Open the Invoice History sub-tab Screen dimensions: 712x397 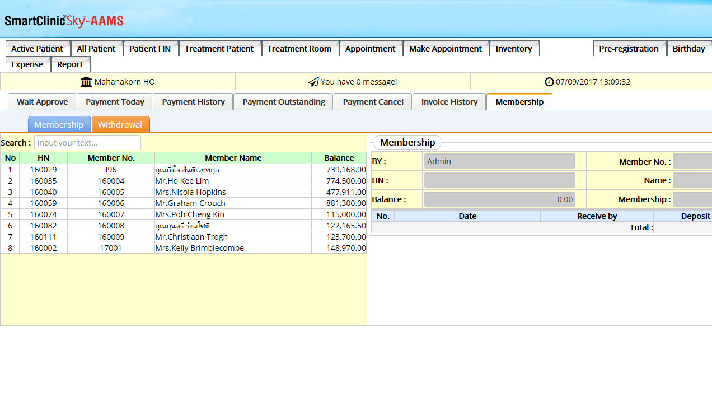pyautogui.click(x=449, y=102)
